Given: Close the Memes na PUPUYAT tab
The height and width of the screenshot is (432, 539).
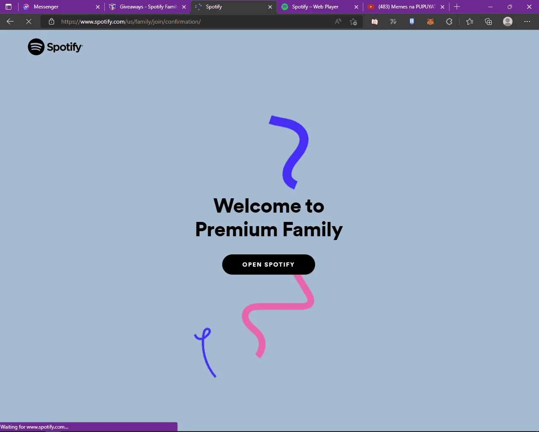Looking at the screenshot, I should point(442,7).
